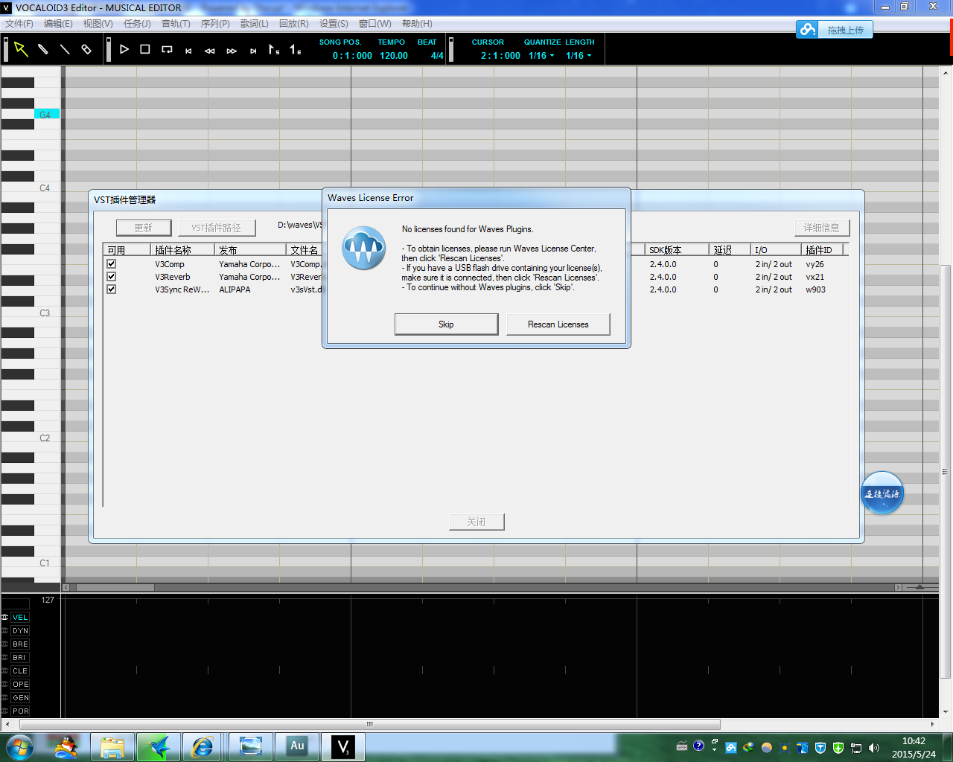Jump to song end with skip-forward icon
Viewport: 953px width, 762px height.
point(253,51)
